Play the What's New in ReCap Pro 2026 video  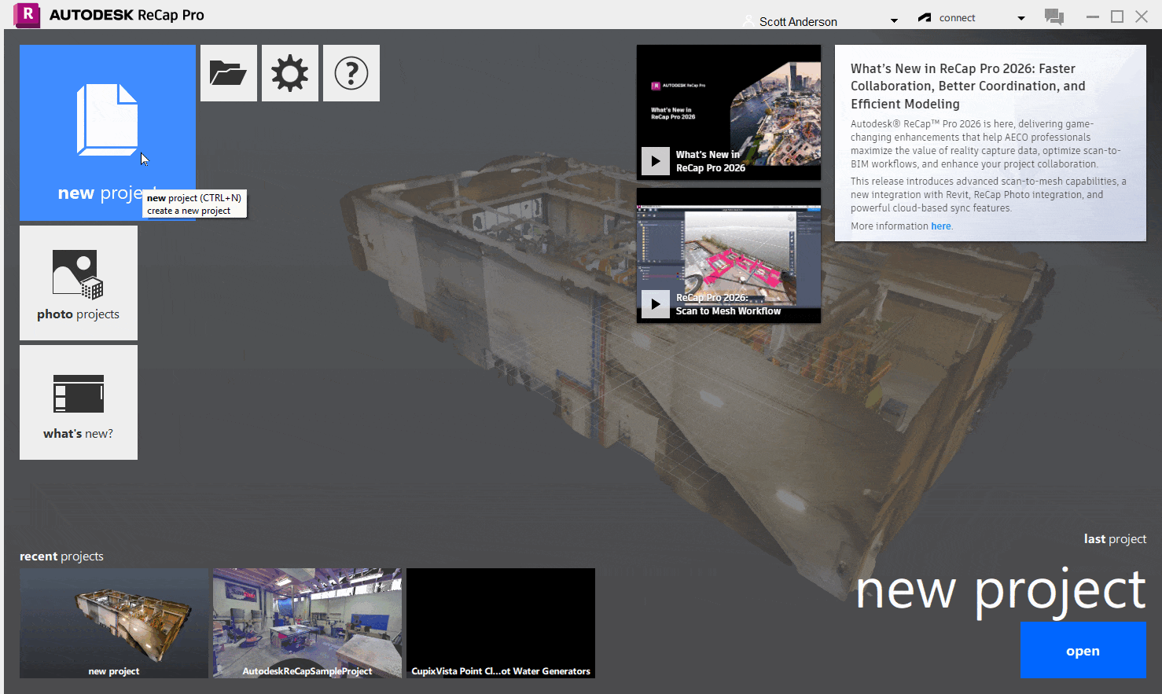click(x=655, y=160)
